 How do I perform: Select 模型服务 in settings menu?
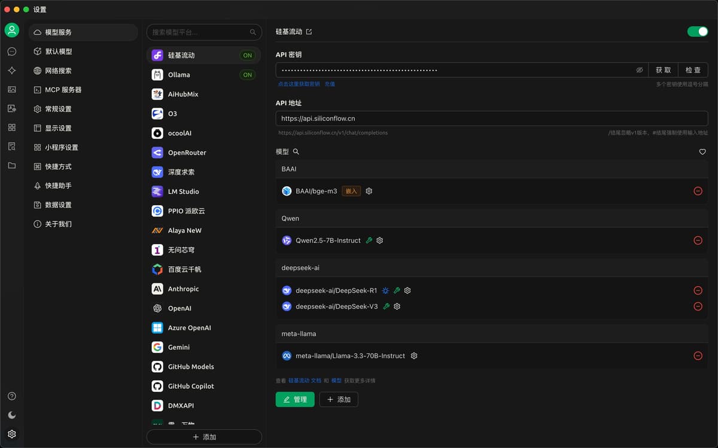pos(83,32)
